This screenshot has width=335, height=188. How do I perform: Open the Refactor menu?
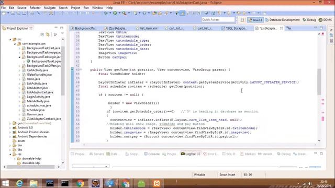pyautogui.click(x=35, y=8)
